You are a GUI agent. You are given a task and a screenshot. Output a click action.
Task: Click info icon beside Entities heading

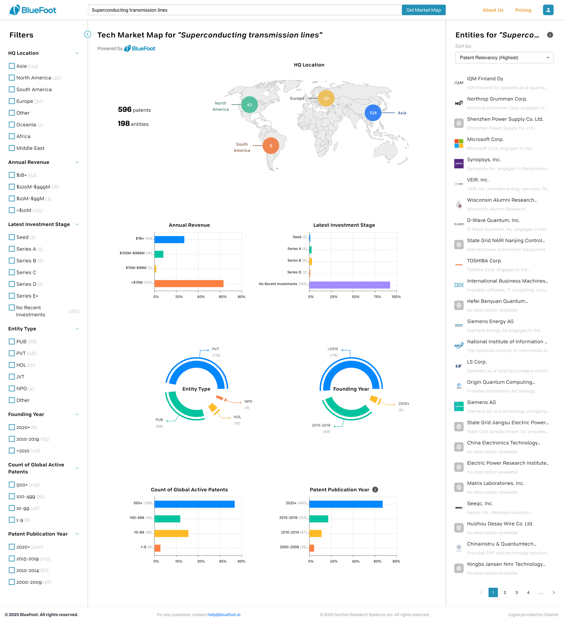tap(550, 35)
